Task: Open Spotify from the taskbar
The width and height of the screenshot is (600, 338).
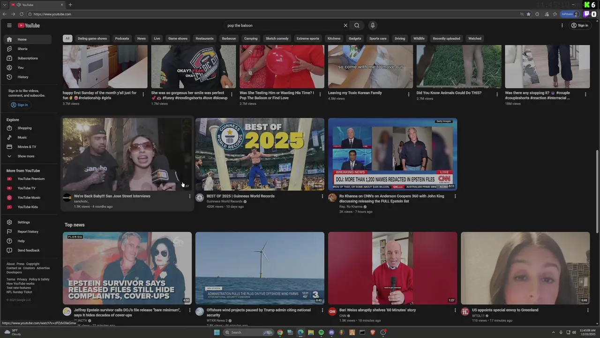Action: [x=321, y=332]
